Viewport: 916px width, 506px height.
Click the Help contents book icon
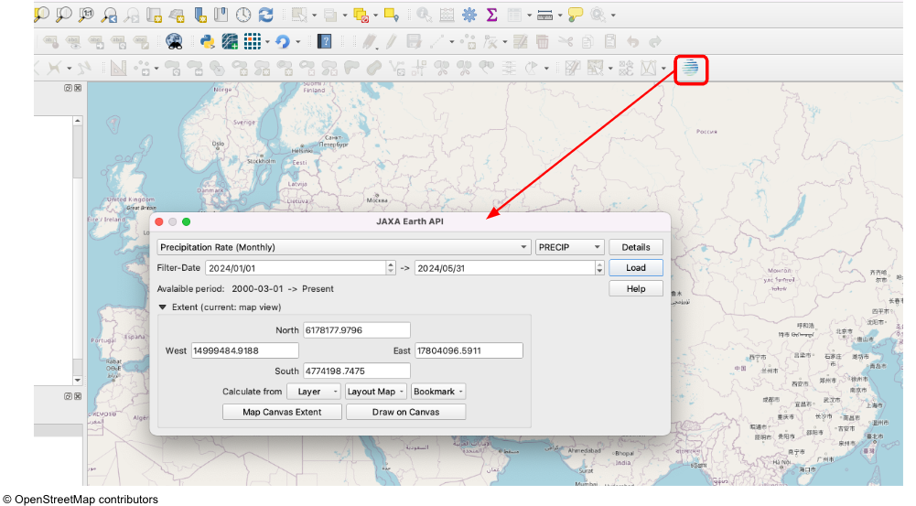pos(324,41)
